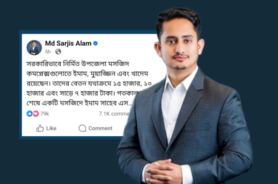
Task: Open the 7.1K comments link
Action: pyautogui.click(x=114, y=114)
